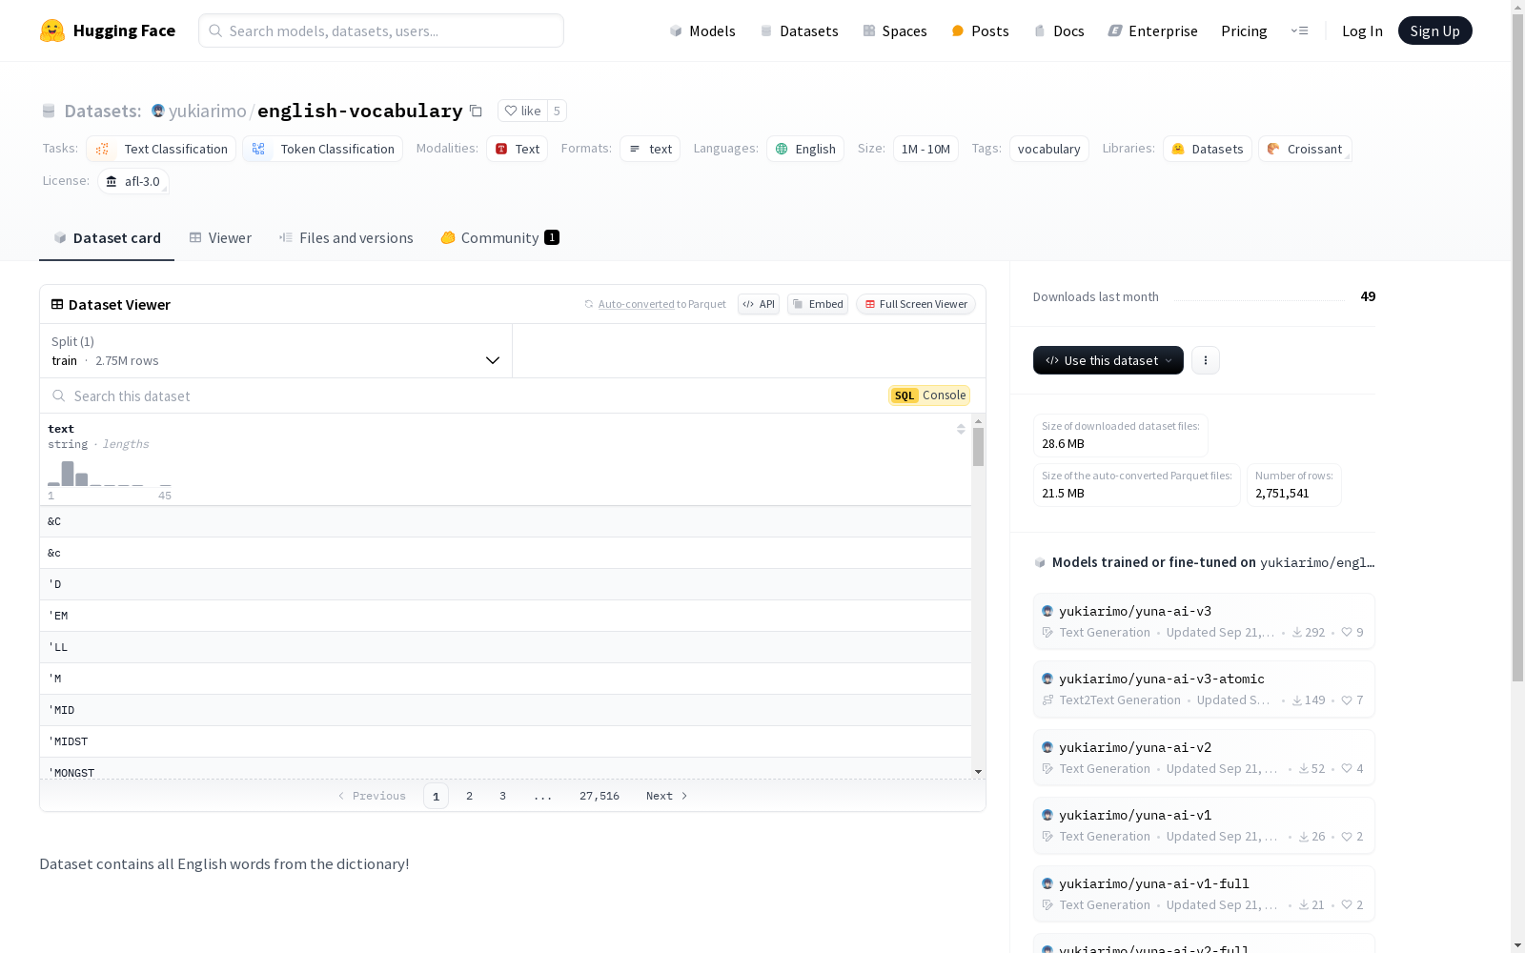Select the 'MIDST row
1525x953 pixels.
point(505,741)
